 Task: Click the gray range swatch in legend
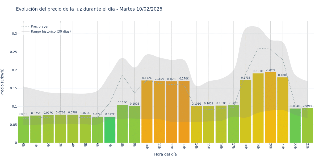[x=26, y=32]
